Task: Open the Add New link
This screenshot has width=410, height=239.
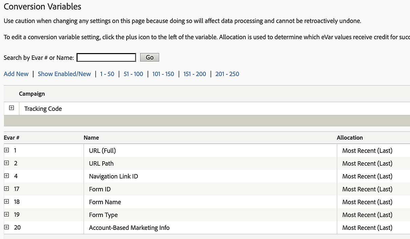Action: click(16, 74)
